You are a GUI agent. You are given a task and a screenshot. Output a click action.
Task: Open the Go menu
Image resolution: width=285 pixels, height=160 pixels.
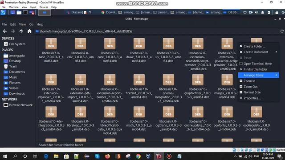(x=31, y=24)
